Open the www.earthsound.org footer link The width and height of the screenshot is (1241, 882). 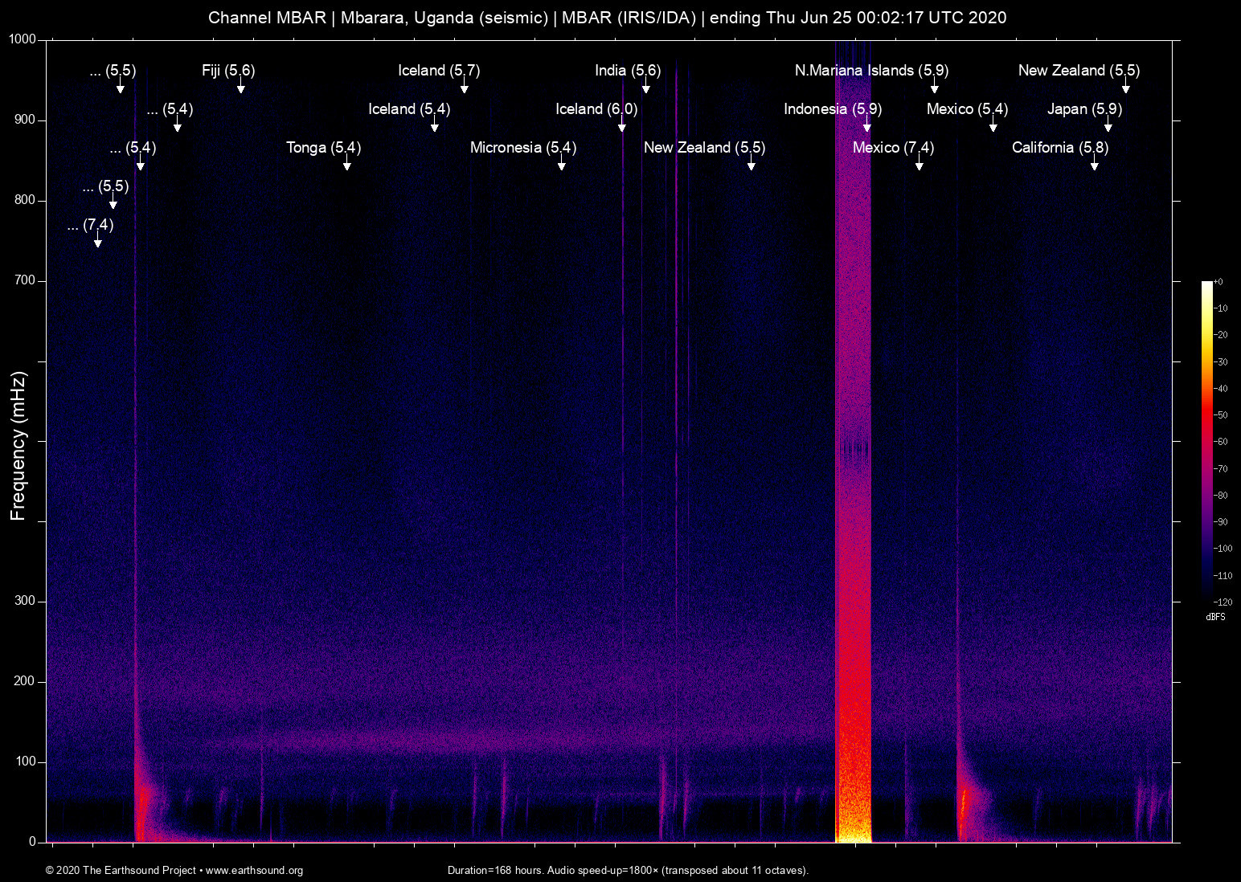(254, 871)
